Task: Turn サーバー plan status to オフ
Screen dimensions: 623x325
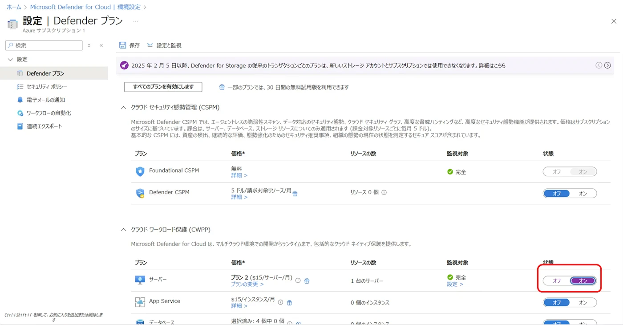Action: pos(557,281)
